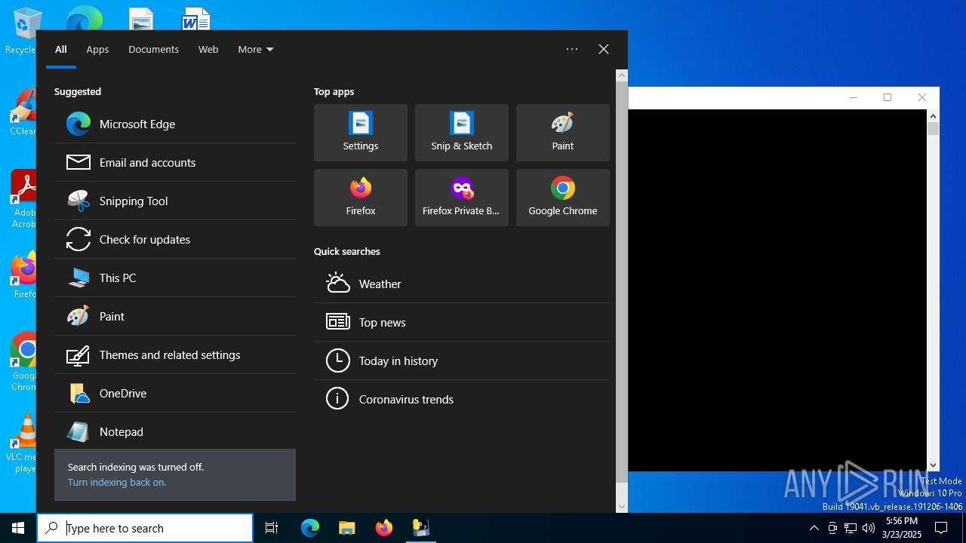
Task: Open the Action Center notifications icon
Action: [x=941, y=528]
